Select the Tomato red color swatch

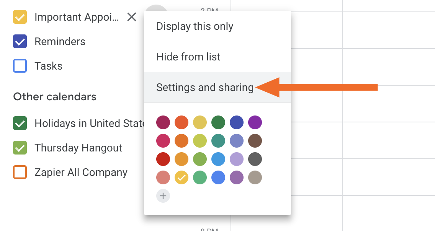(182, 122)
